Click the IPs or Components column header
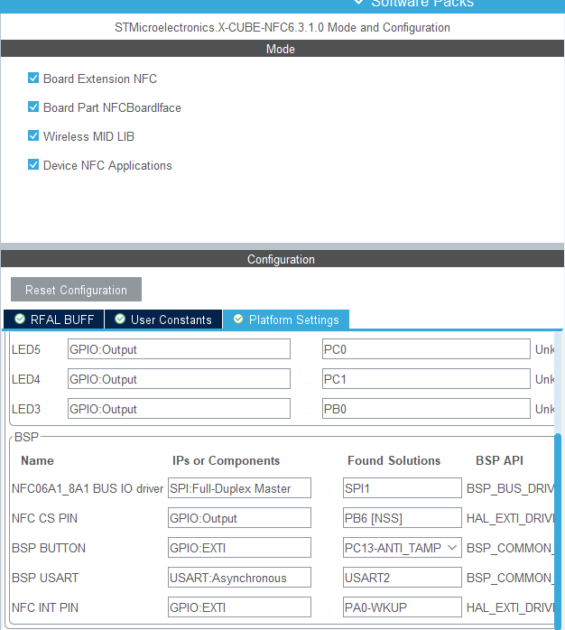The width and height of the screenshot is (565, 630). pos(226,460)
